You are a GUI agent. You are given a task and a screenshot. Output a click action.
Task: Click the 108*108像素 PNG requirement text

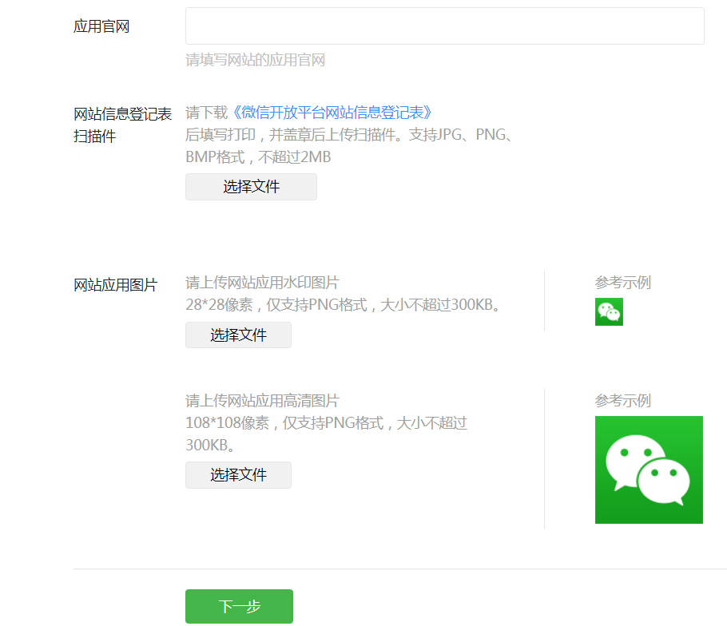[x=326, y=423]
